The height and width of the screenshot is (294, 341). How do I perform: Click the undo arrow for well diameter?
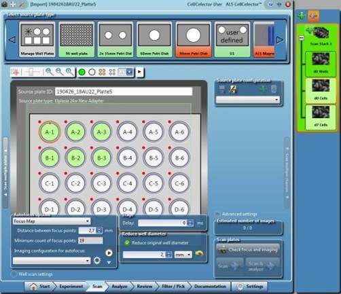[199, 254]
